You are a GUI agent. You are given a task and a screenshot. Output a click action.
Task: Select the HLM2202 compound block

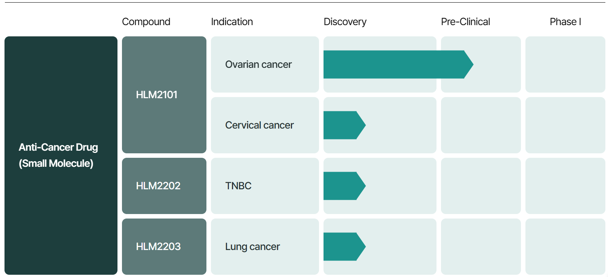pos(164,186)
